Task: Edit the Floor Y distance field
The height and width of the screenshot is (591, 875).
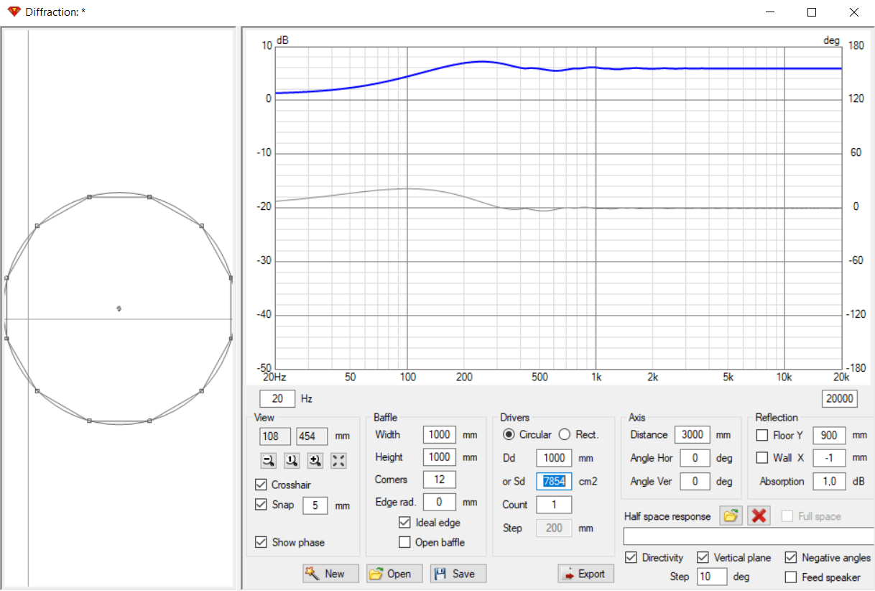Action: pyautogui.click(x=829, y=435)
